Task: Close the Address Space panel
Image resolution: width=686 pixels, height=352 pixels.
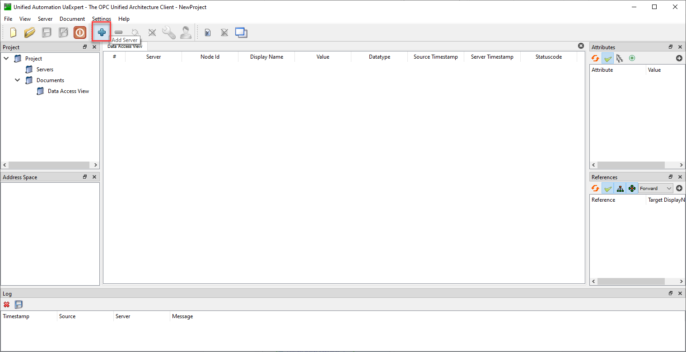Action: 94,177
